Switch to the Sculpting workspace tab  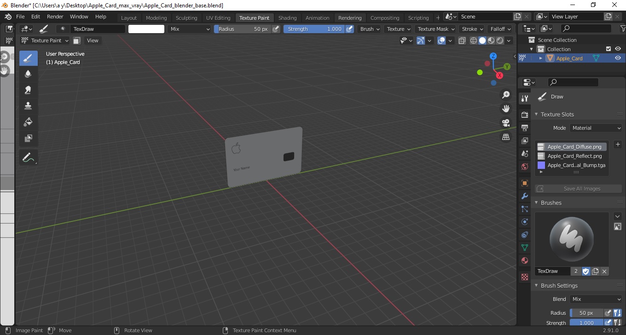pos(186,18)
